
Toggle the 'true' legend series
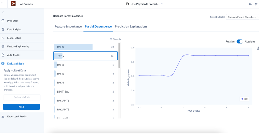[x=244, y=99]
